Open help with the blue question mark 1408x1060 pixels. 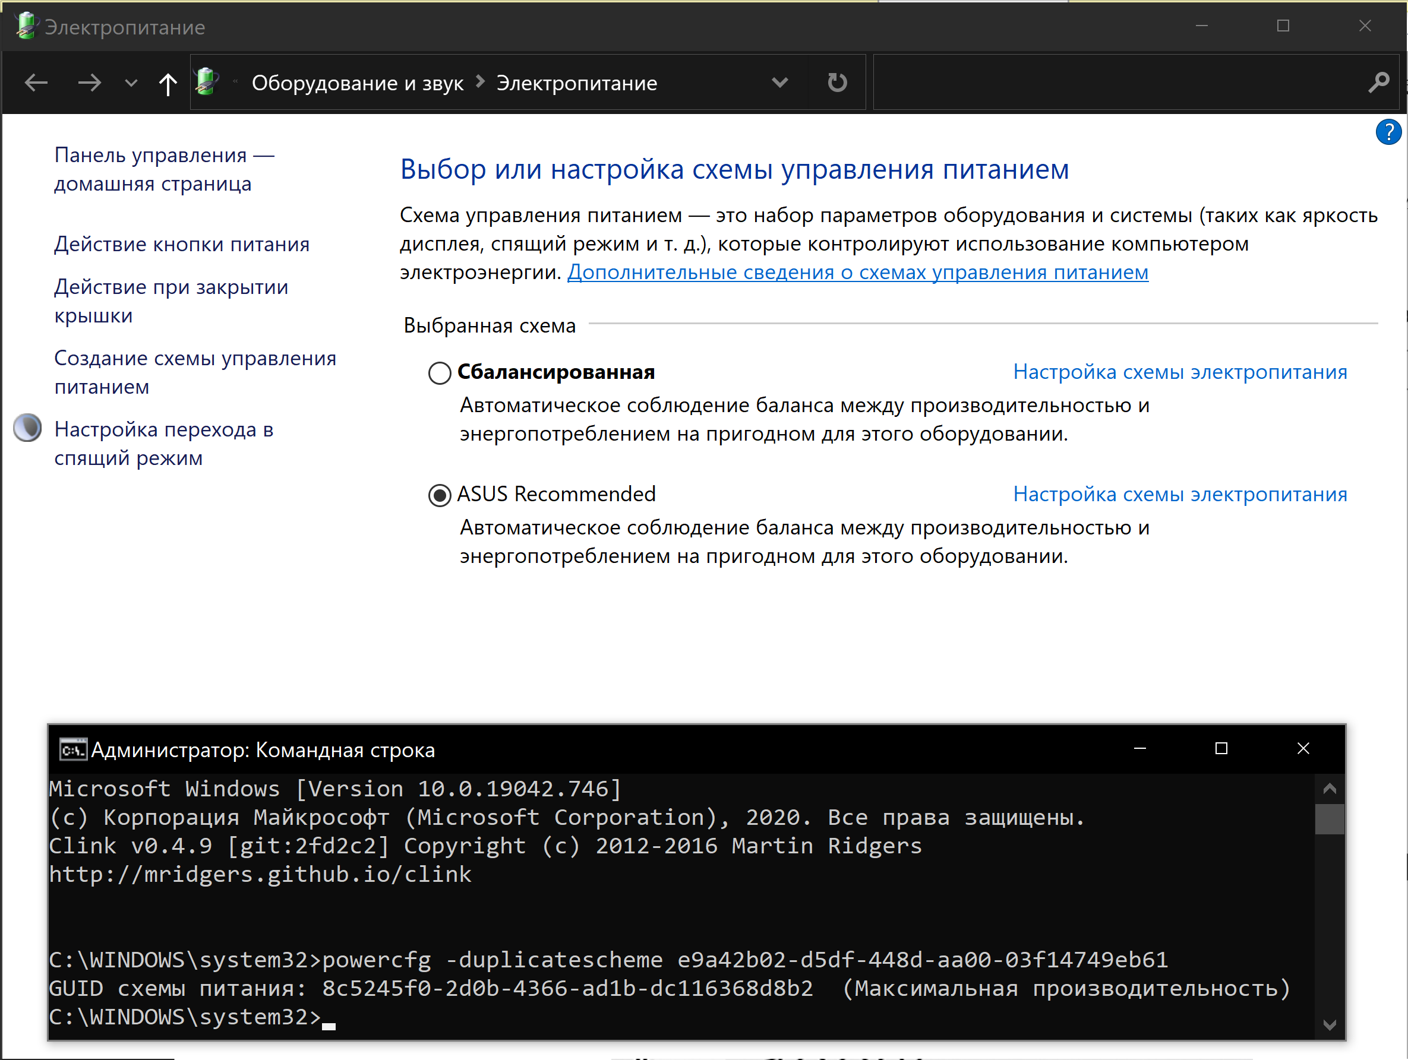(1388, 132)
